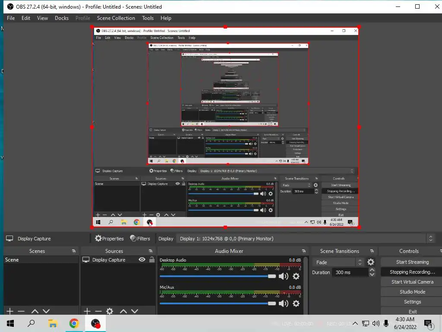Open the Edit menu
442x332 pixels.
pos(25,18)
